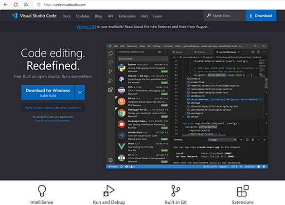The image size is (285, 205).
Task: Open the Blog nav item
Action: tap(99, 16)
